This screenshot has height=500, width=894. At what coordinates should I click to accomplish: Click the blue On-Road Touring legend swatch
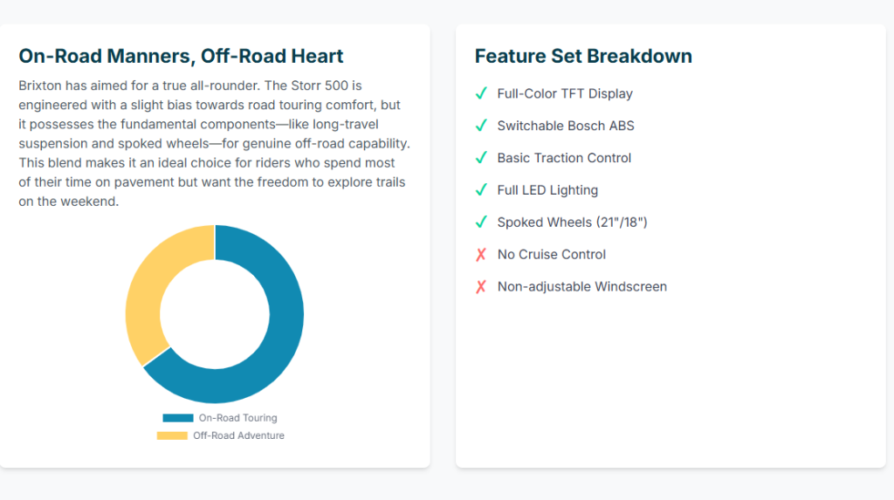click(x=177, y=418)
